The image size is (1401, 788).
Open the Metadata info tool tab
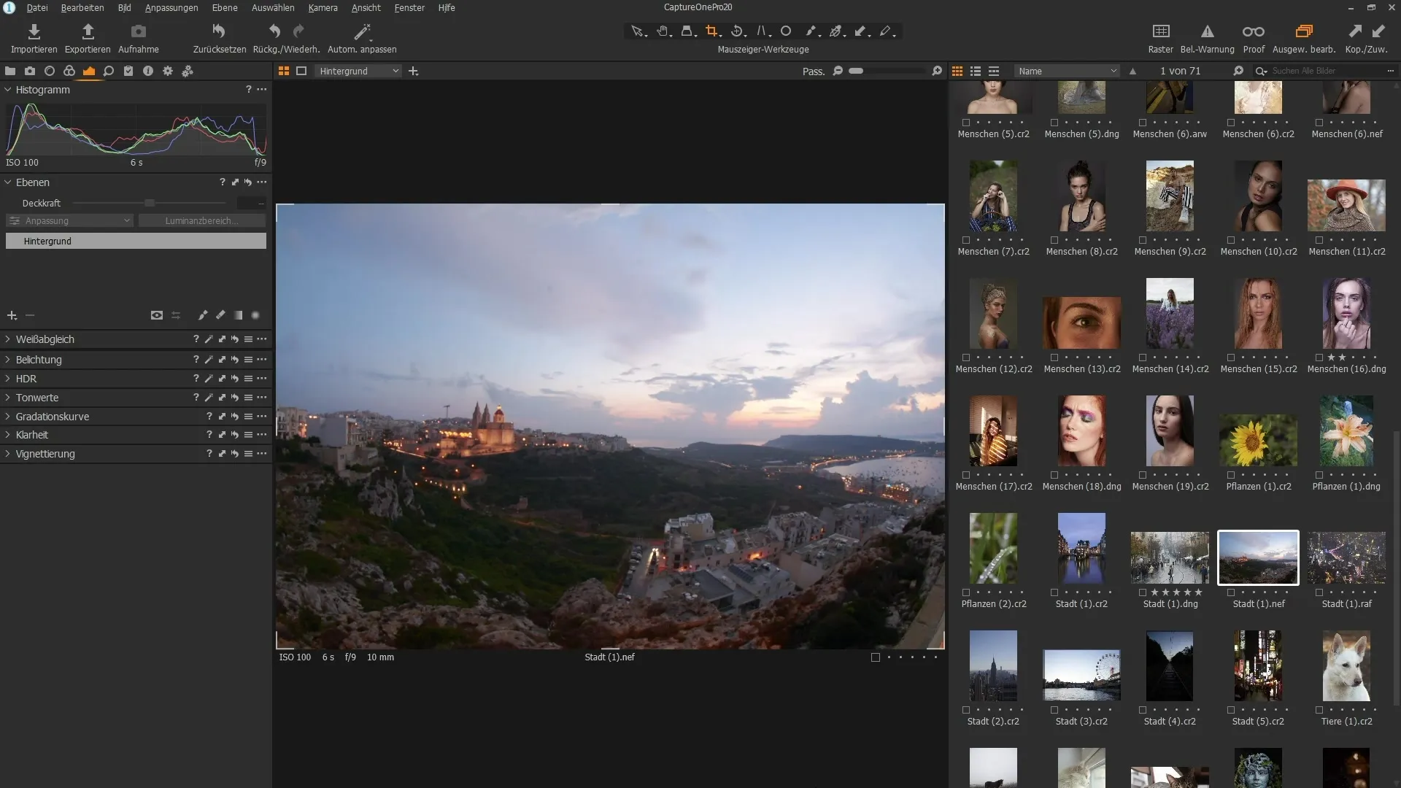[148, 71]
